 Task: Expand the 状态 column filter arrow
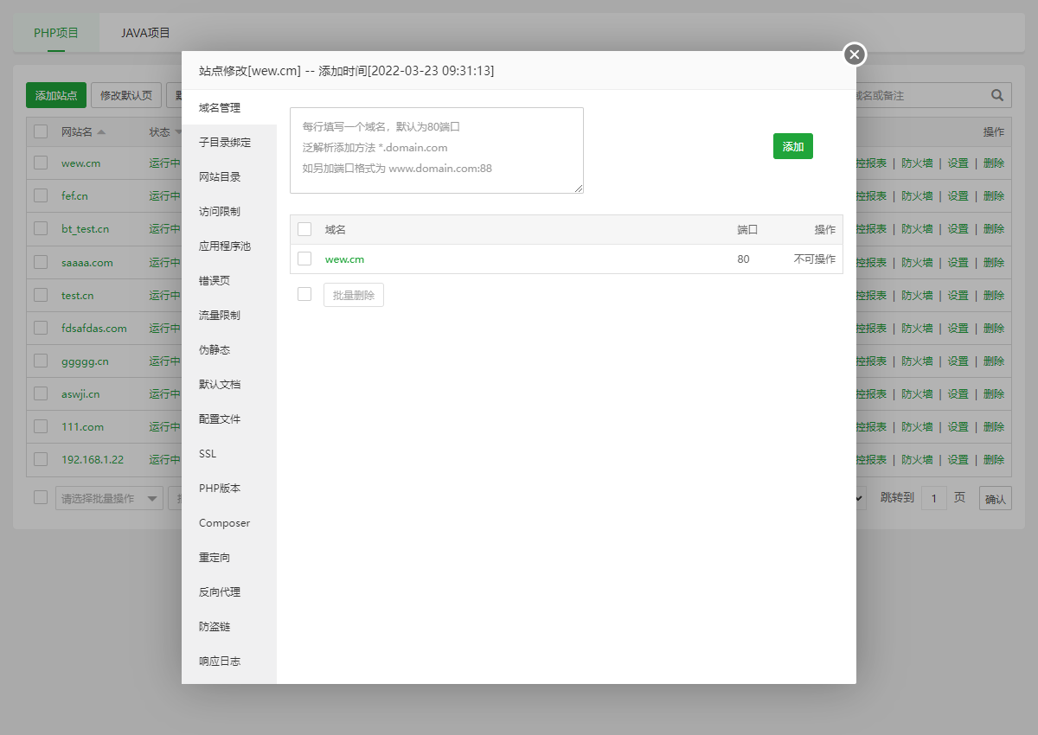point(176,132)
